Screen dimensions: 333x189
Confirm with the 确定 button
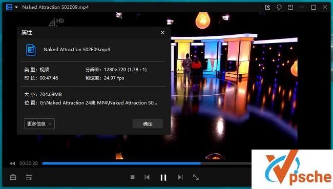coord(148,124)
